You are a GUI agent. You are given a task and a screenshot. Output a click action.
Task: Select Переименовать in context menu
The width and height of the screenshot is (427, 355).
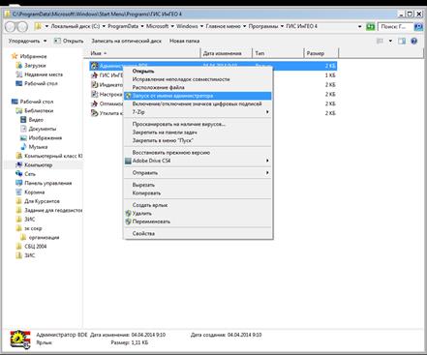coord(198,222)
